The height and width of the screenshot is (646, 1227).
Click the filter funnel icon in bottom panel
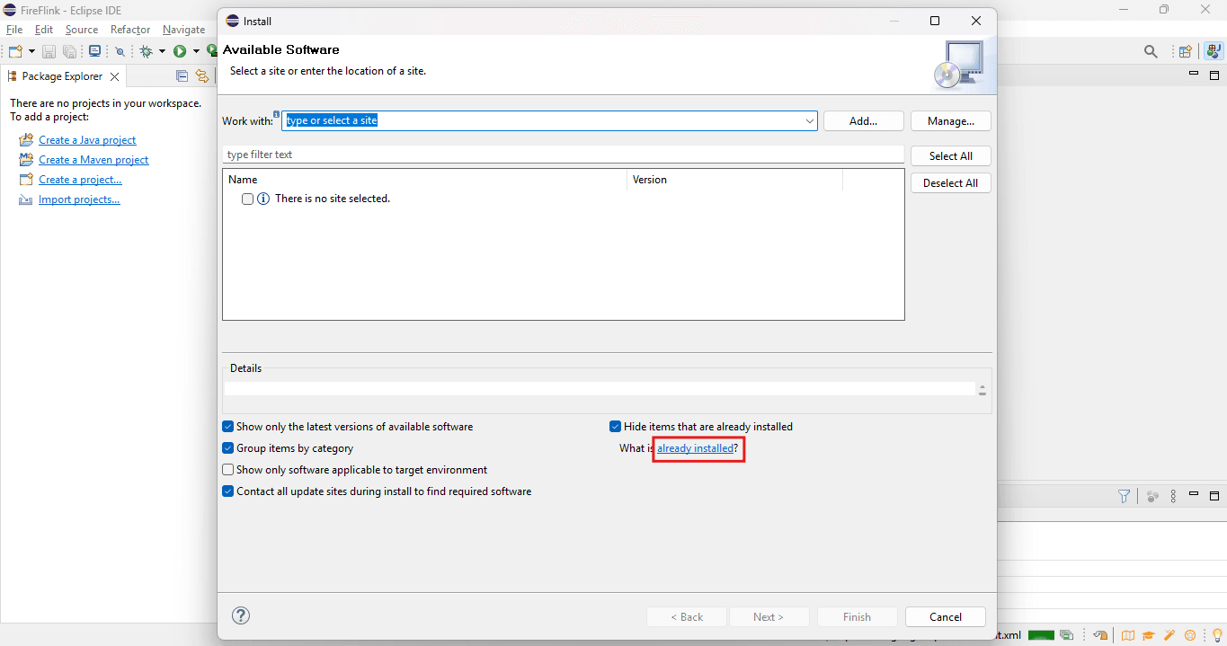[1124, 496]
